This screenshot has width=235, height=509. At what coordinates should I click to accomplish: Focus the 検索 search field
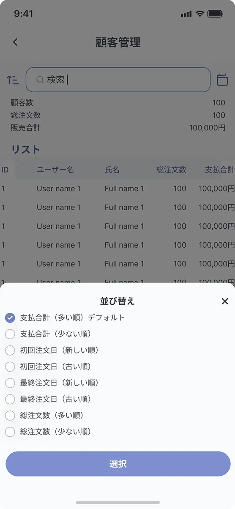pos(118,79)
